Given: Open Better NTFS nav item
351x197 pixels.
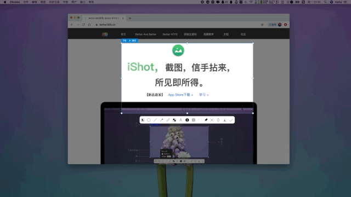Looking at the screenshot, I should pos(170,34).
